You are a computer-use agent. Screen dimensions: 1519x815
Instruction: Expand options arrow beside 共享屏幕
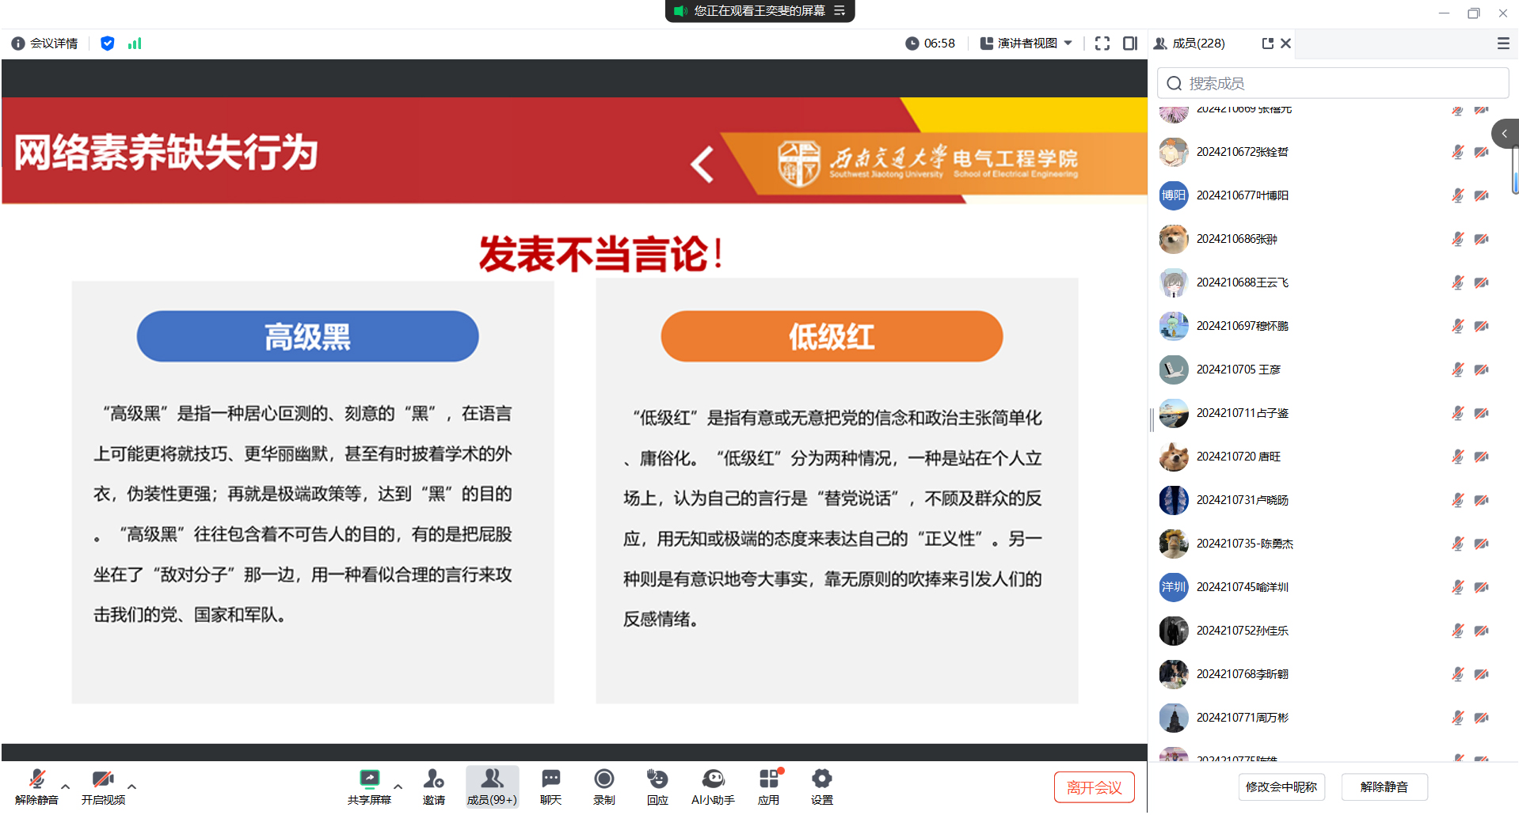(398, 787)
